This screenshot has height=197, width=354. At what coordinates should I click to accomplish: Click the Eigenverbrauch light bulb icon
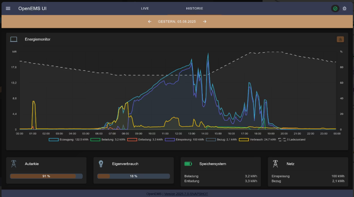pos(101,164)
